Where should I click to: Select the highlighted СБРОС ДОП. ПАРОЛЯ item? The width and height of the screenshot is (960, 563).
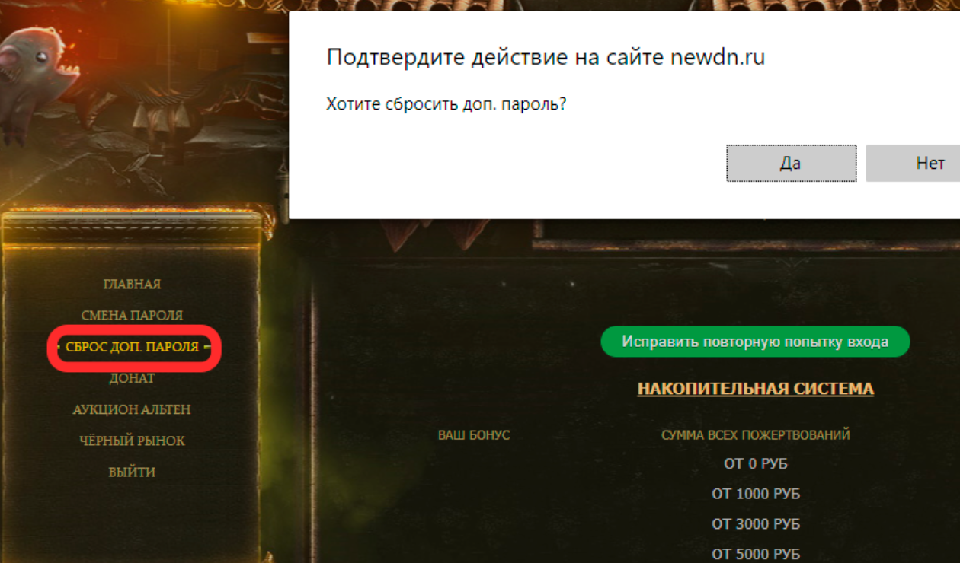(132, 347)
